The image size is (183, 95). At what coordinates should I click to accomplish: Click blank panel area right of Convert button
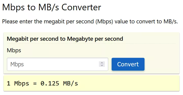tap(162, 64)
